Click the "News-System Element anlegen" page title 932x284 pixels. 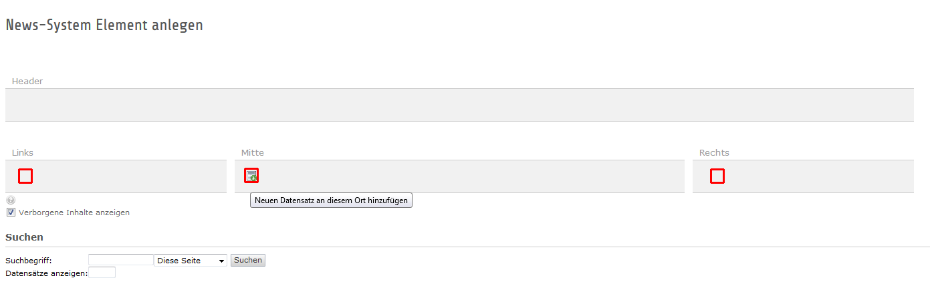coord(104,25)
